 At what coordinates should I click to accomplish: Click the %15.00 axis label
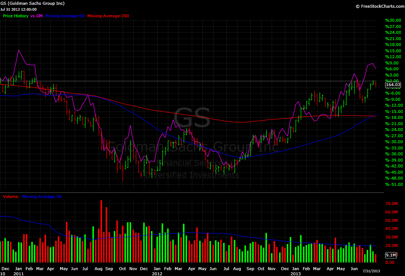(393, 51)
